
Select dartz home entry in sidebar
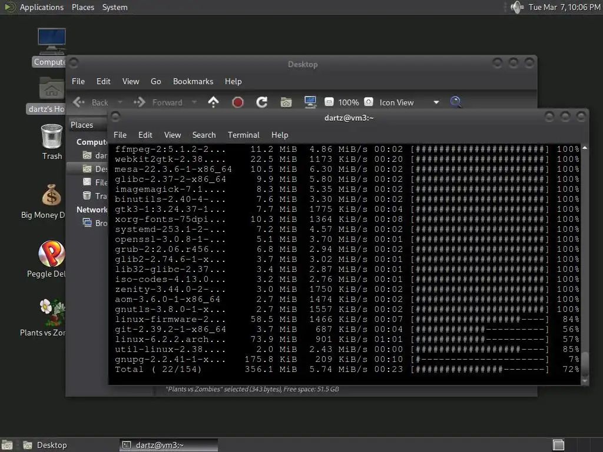[x=95, y=155]
